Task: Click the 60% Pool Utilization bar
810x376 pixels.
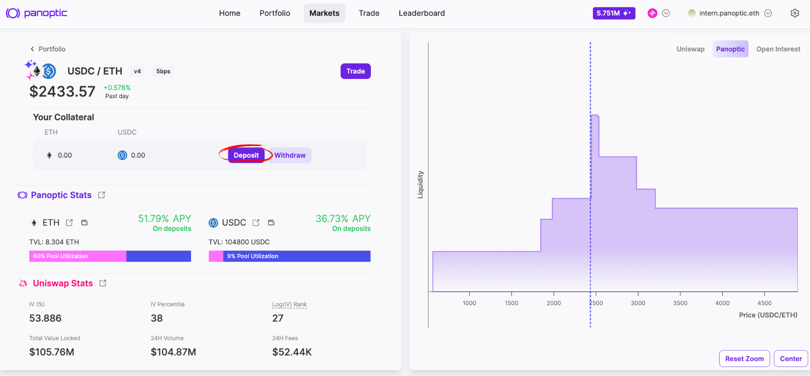Action: click(x=110, y=256)
